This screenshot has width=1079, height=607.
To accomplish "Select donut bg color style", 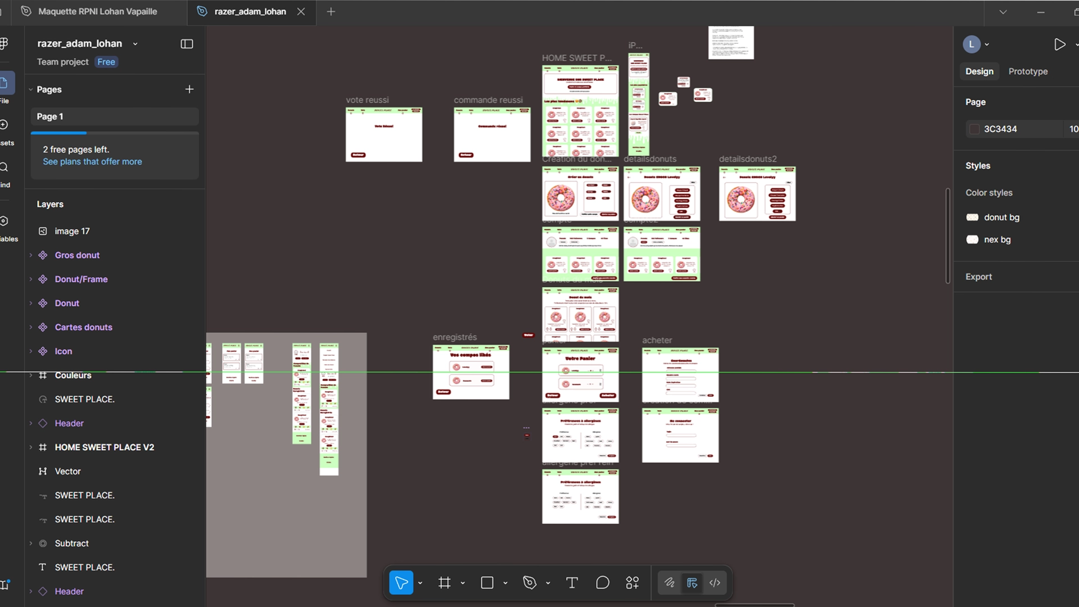I will coord(993,217).
